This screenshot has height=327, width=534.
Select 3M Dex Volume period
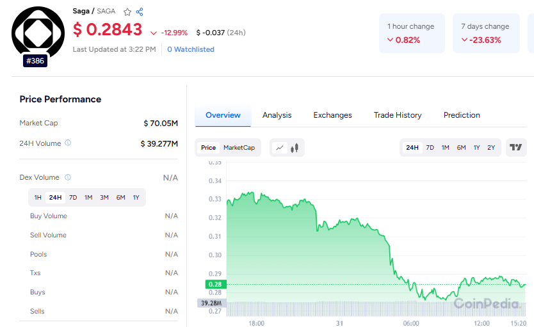pyautogui.click(x=104, y=198)
